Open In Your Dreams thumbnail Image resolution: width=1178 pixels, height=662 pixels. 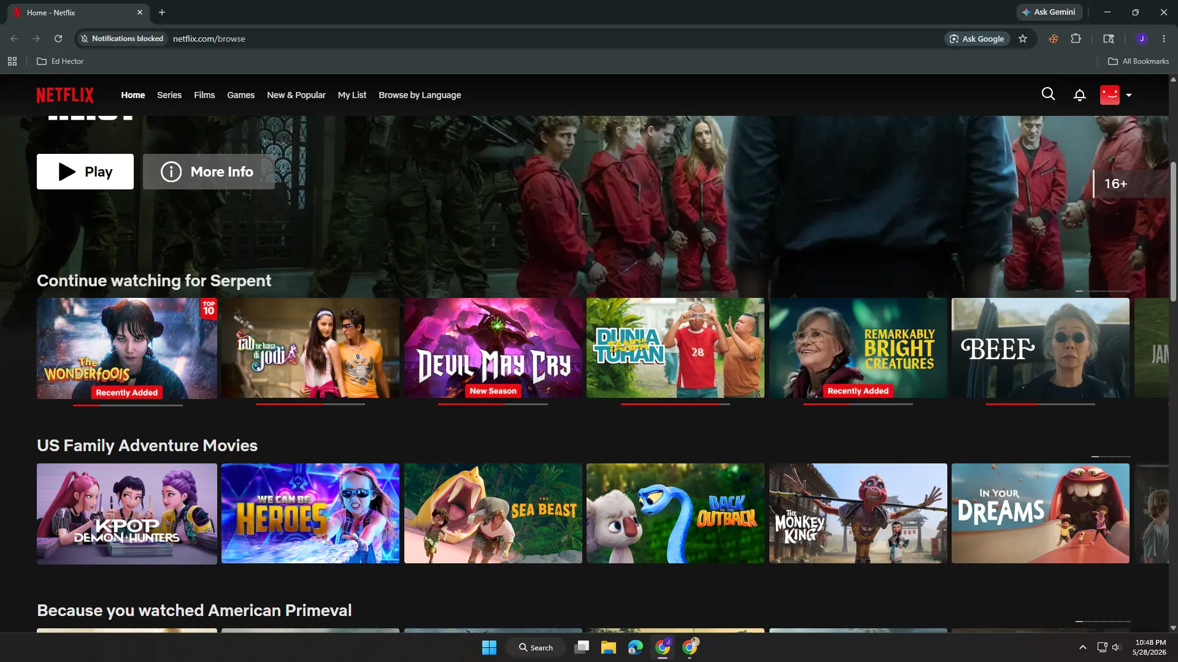[1040, 514]
